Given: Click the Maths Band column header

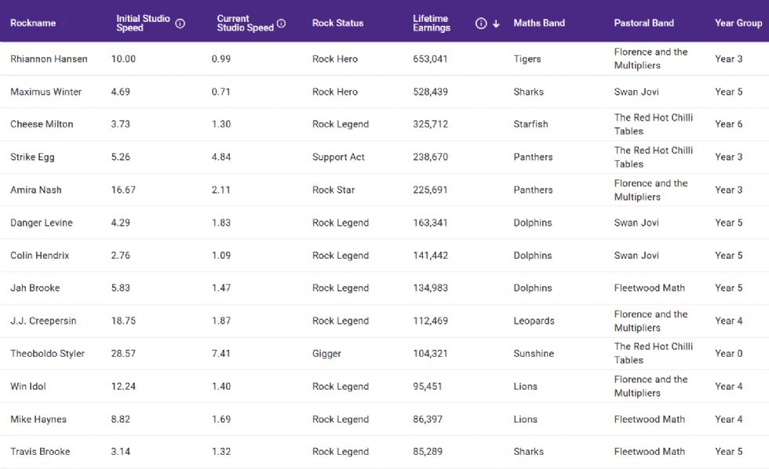Looking at the screenshot, I should point(538,24).
